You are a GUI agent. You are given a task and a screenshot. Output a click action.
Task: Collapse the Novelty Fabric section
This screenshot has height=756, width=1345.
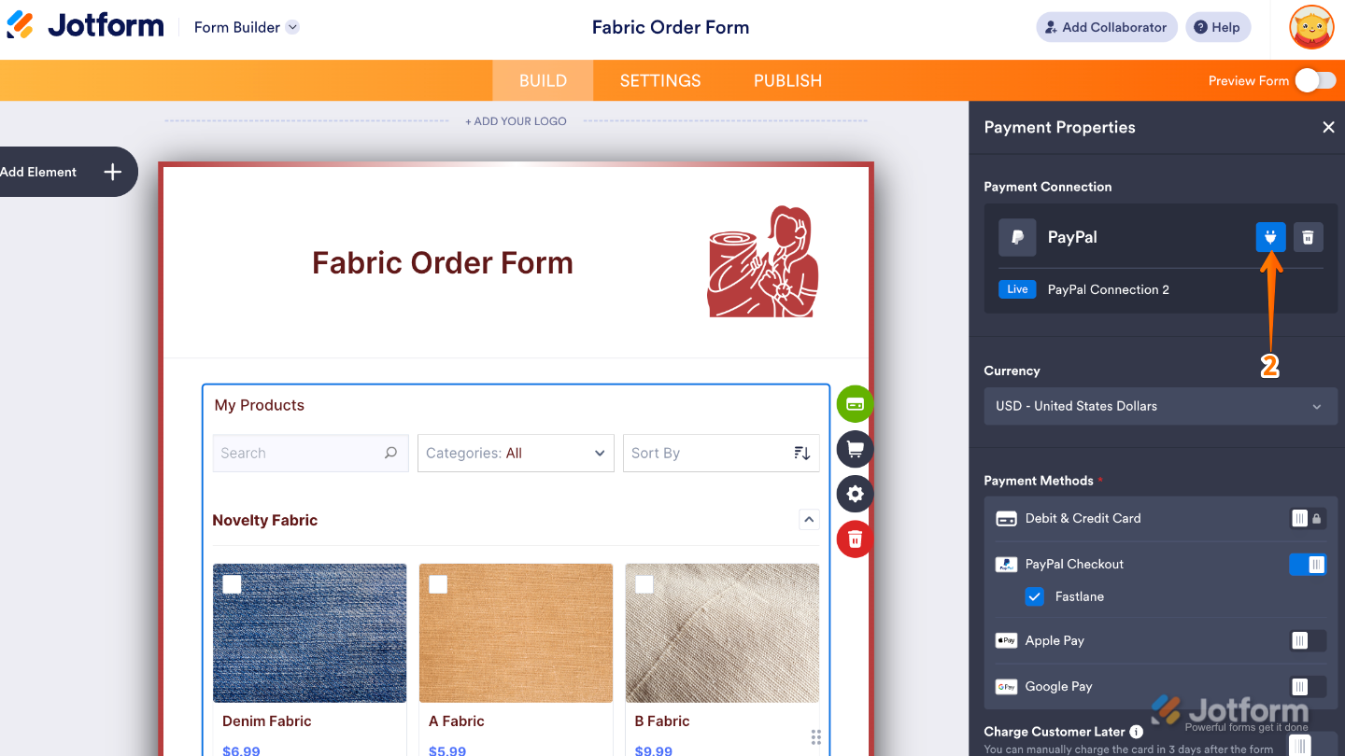[809, 520]
